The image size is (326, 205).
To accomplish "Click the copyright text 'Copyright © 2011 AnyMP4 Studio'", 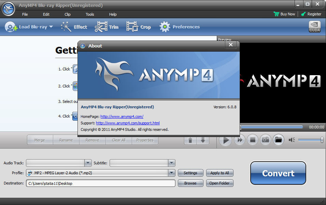I will [x=108, y=129].
